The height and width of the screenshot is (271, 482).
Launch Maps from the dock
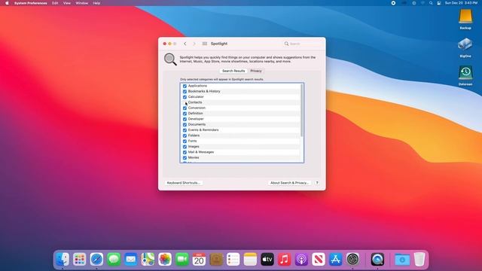click(148, 260)
